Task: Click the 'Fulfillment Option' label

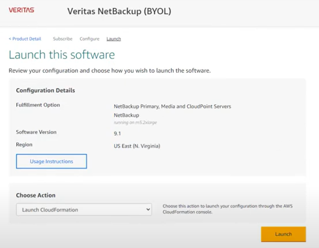Action: [x=38, y=105]
